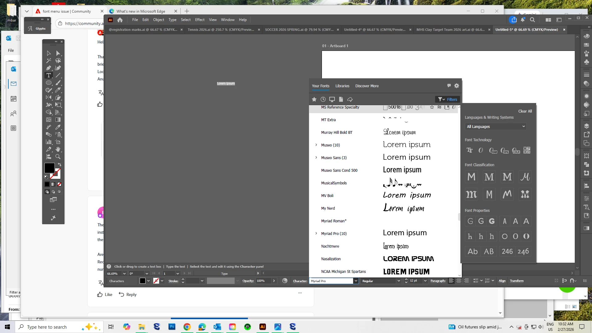Choose the Nasalization font from list
This screenshot has width=592, height=333.
pyautogui.click(x=331, y=259)
